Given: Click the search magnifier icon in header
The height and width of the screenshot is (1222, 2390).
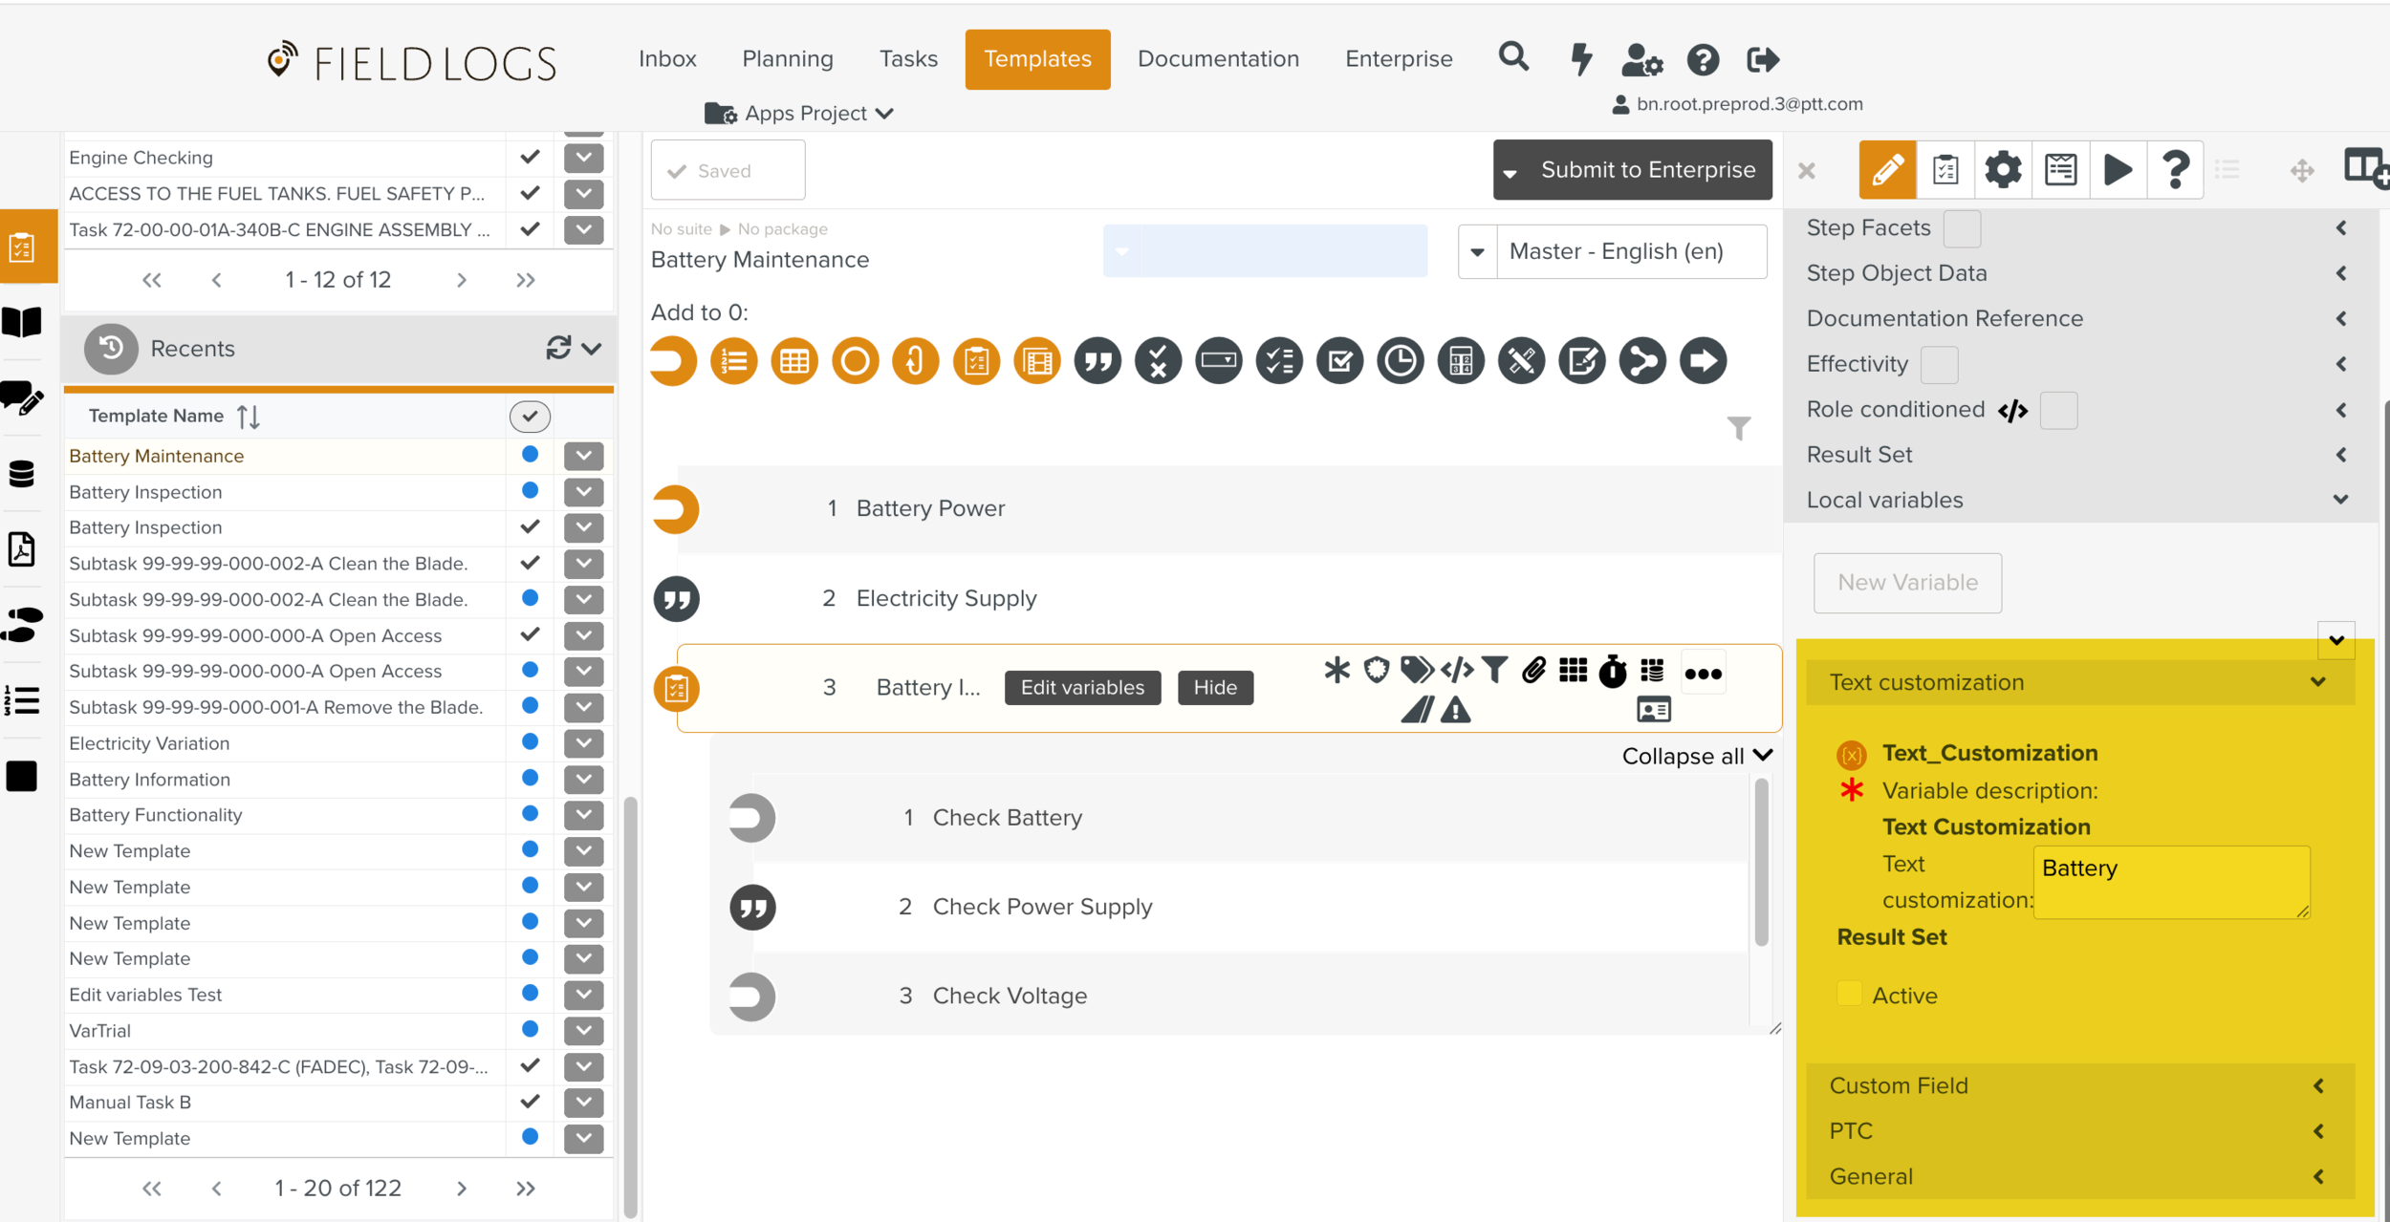Looking at the screenshot, I should pos(1513,57).
